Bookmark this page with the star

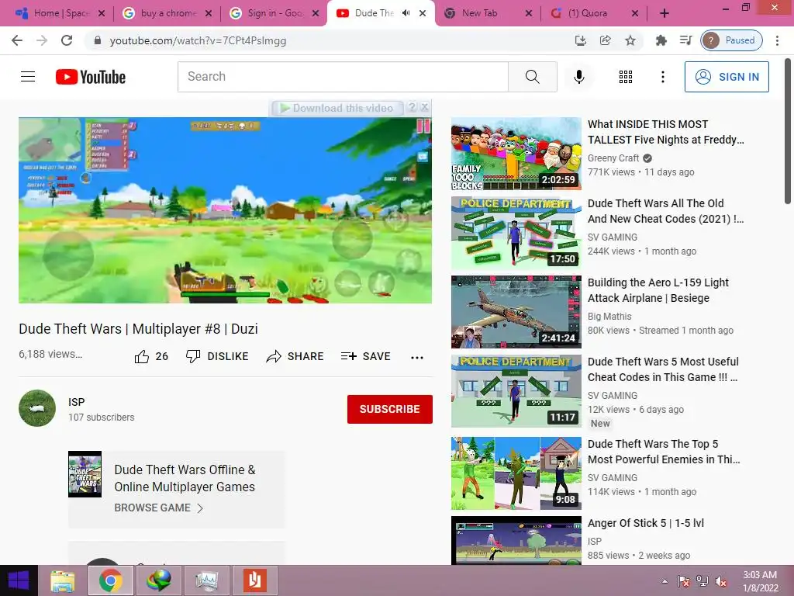pyautogui.click(x=630, y=40)
